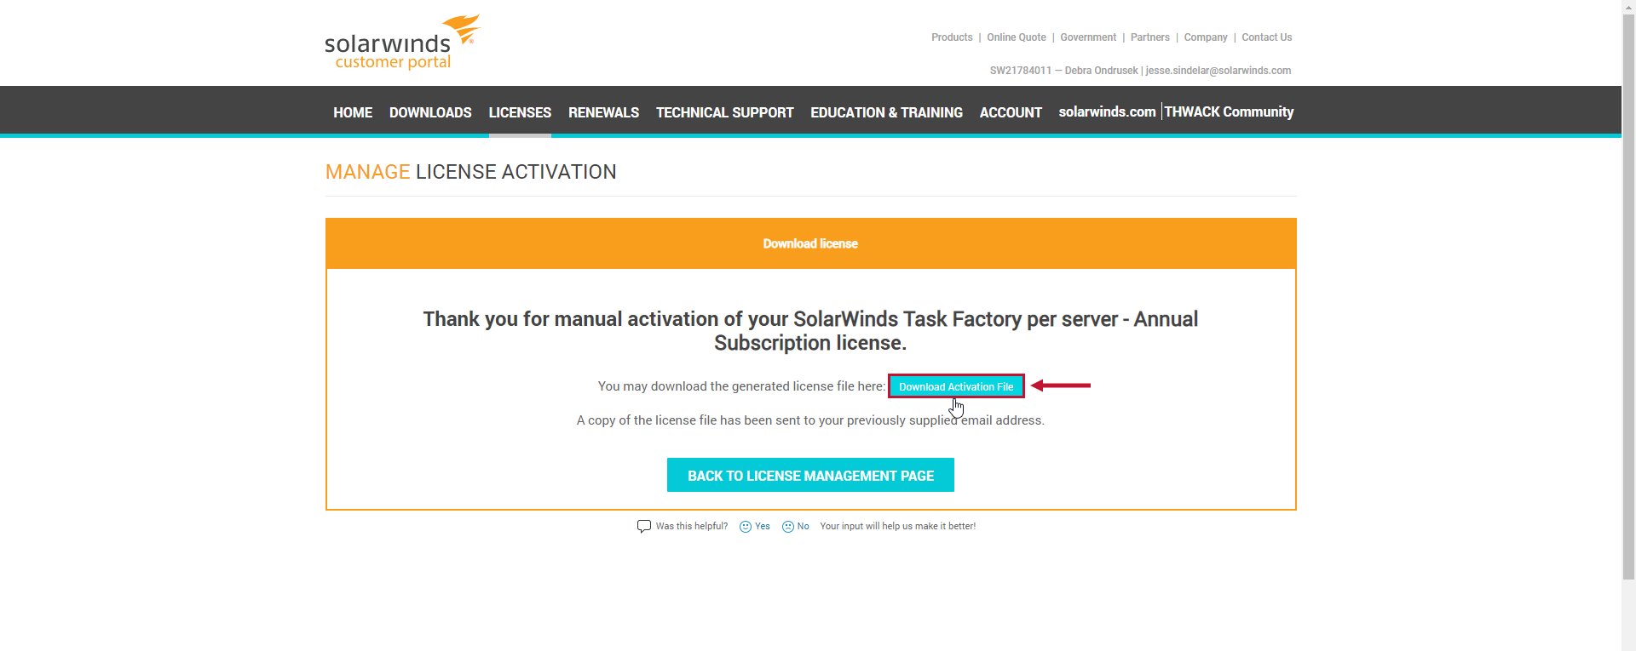Click 'You may download the generated license file here' text
Image resolution: width=1636 pixels, height=651 pixels.
(741, 386)
